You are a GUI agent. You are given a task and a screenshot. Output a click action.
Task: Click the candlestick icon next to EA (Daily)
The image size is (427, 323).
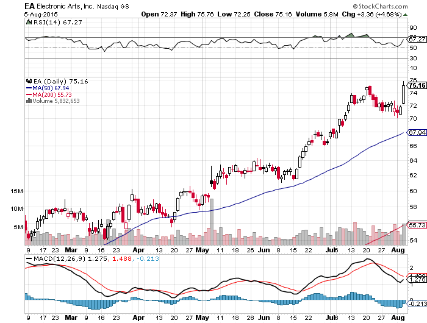point(29,81)
